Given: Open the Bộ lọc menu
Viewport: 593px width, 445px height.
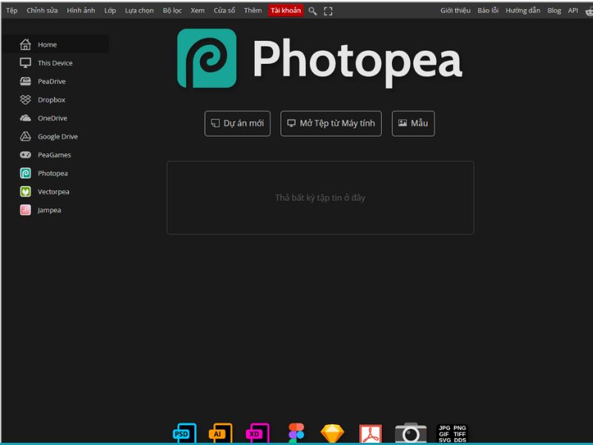Looking at the screenshot, I should click(172, 10).
